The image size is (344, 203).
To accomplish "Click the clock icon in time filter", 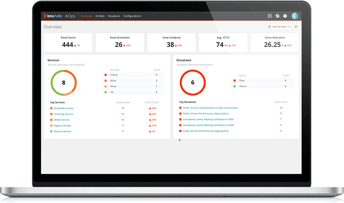I will click(270, 26).
